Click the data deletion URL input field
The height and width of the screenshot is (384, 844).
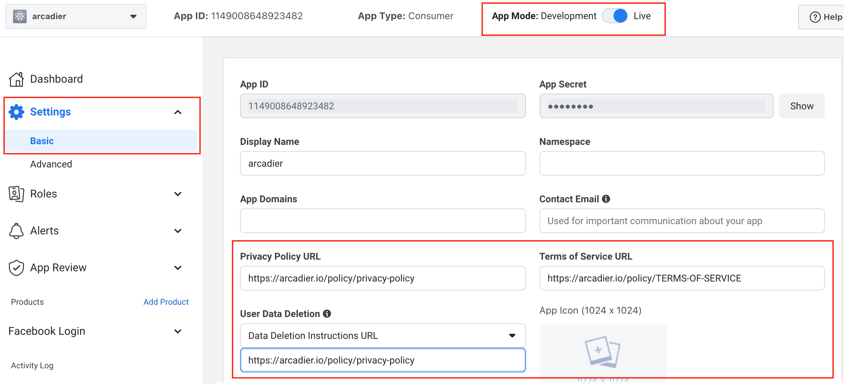(383, 360)
